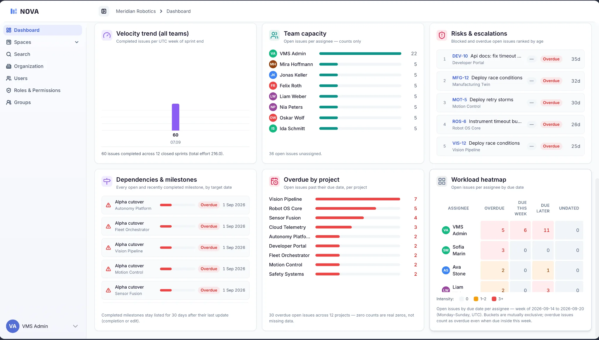Click the Motion Control Alpha cutover milestone
This screenshot has width=599, height=340.
(x=175, y=269)
